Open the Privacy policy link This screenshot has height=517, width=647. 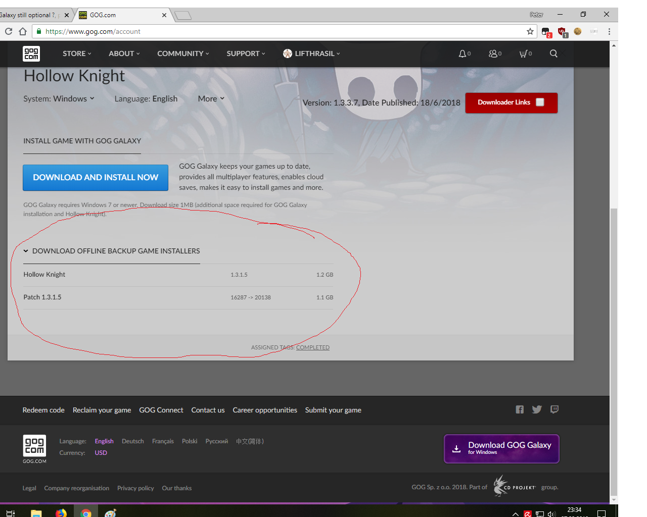pyautogui.click(x=135, y=488)
